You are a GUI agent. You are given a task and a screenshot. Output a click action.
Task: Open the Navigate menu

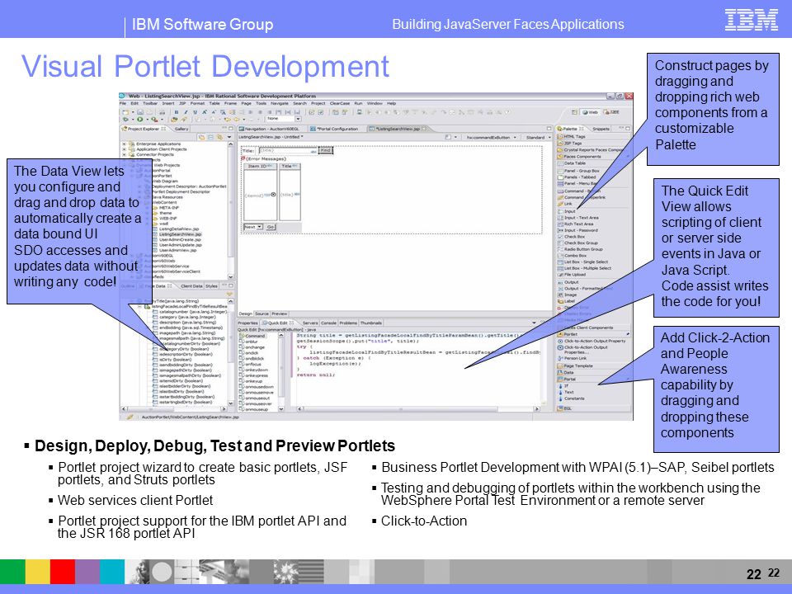click(x=280, y=103)
